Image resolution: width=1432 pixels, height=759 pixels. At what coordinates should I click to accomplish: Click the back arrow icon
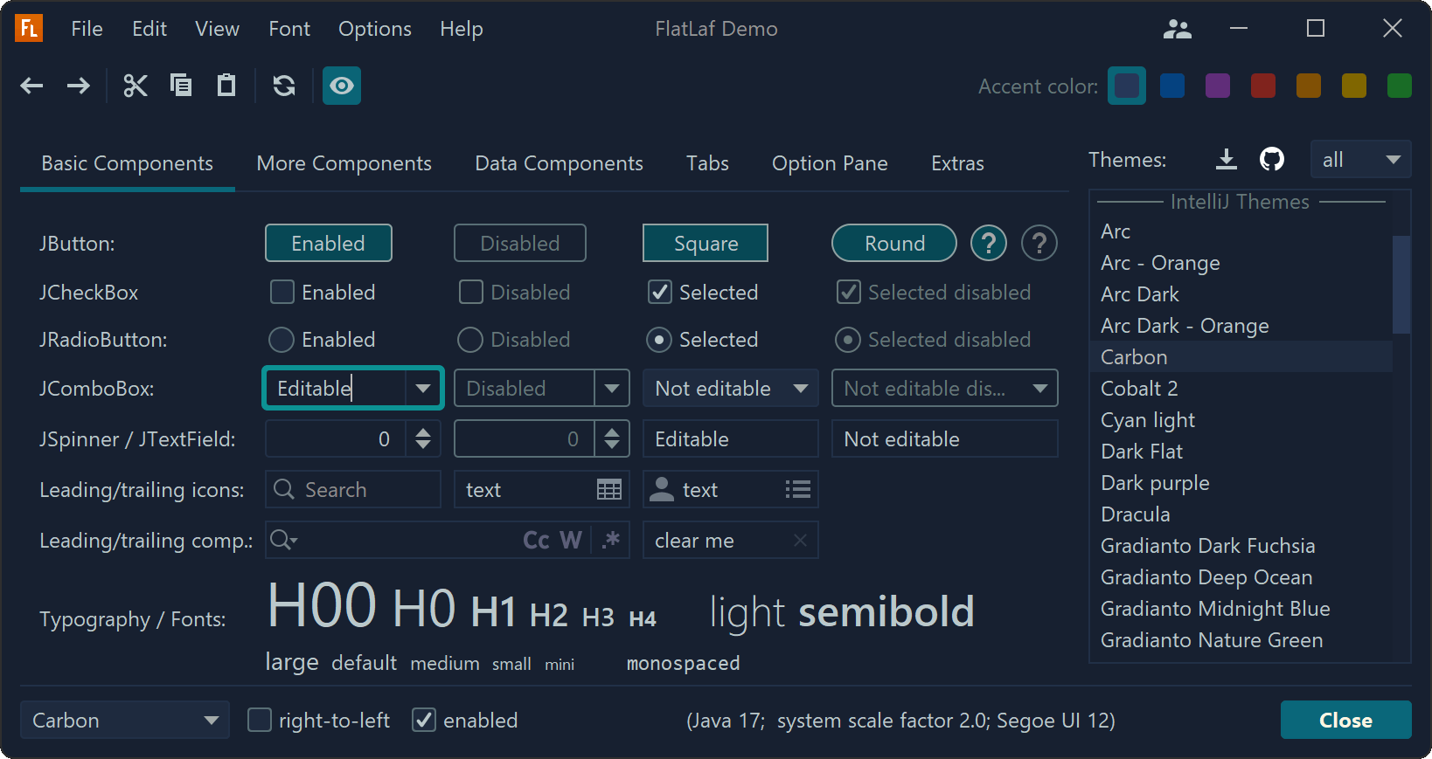click(x=32, y=86)
